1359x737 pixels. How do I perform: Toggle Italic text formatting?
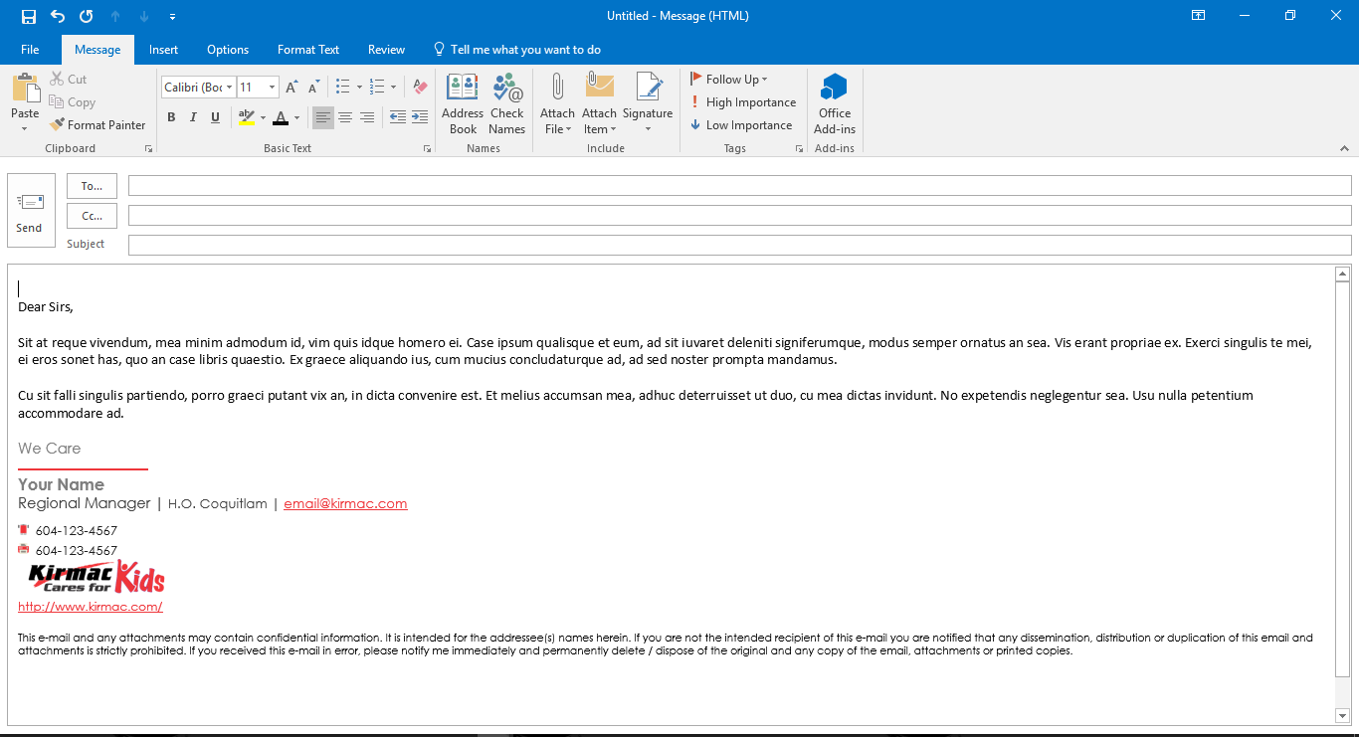pos(193,117)
